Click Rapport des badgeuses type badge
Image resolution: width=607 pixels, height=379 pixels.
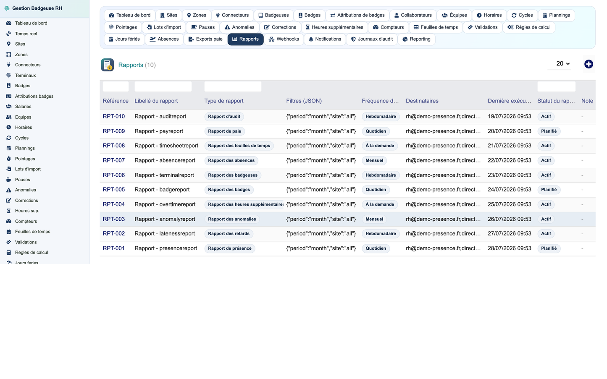tap(233, 175)
